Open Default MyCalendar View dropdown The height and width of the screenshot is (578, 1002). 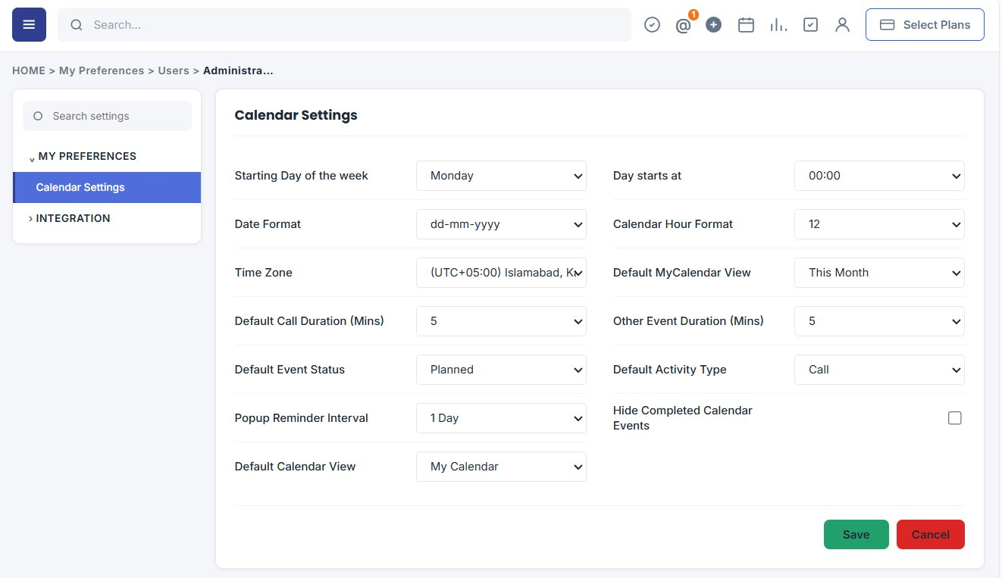[879, 273]
